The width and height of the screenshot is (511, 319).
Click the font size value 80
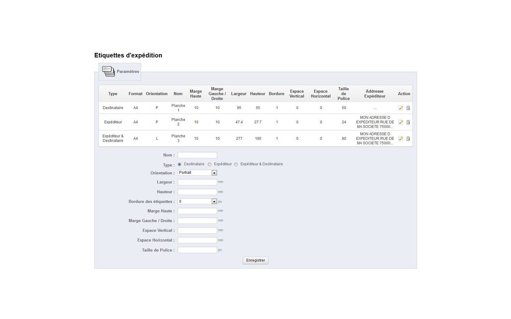point(344,139)
